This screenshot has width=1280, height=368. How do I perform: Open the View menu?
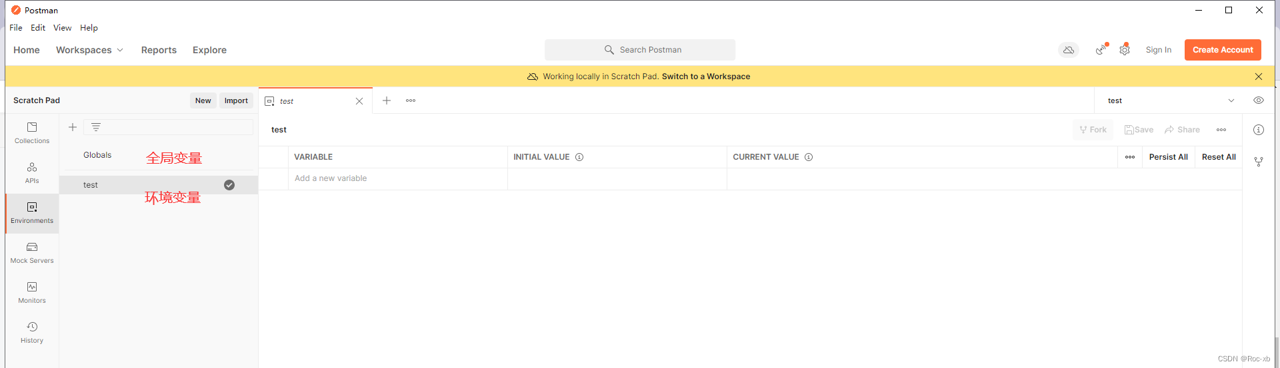(63, 28)
